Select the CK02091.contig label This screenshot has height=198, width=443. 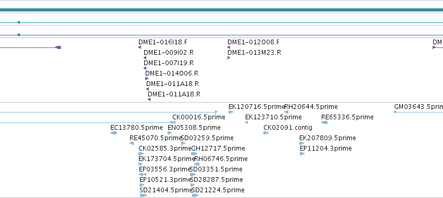[288, 128]
